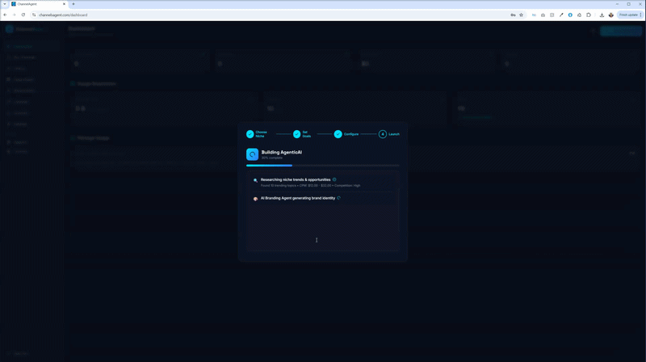Click the palette icon beside AI Branding Agent
The image size is (646, 362).
point(256,199)
